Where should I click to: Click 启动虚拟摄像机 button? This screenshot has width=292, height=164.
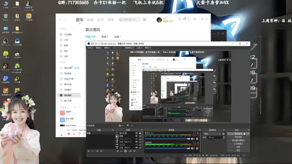coord(238,140)
